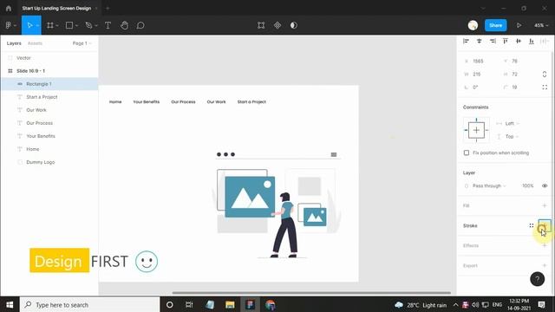
Task: Open the help question mark button
Action: tap(538, 279)
